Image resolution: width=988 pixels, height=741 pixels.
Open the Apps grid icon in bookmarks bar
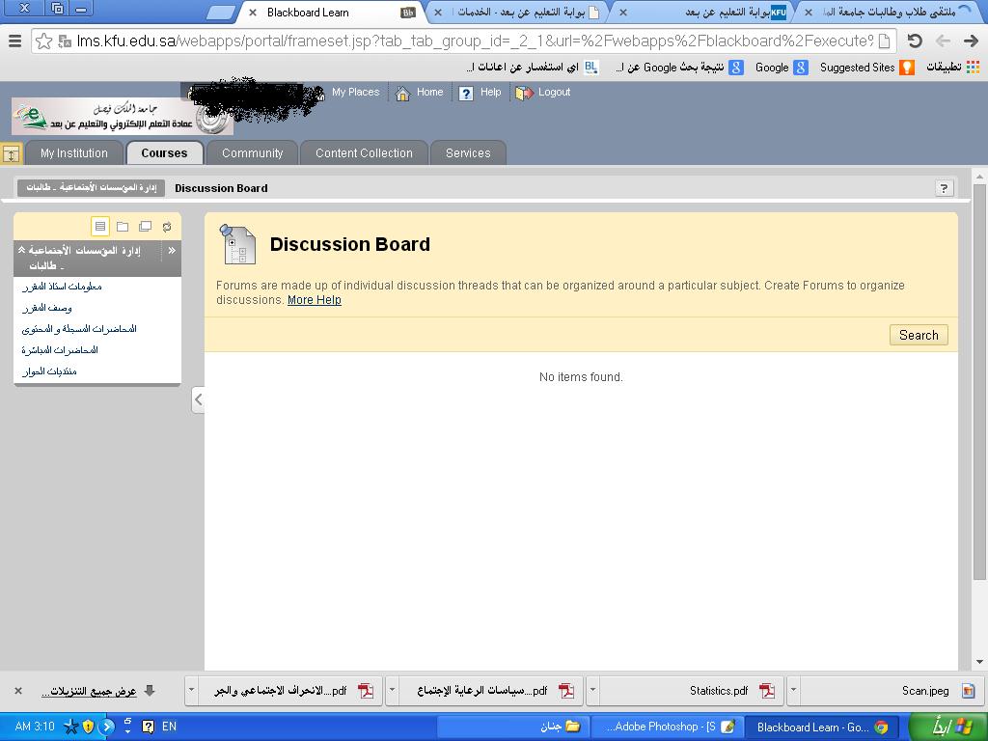973,68
